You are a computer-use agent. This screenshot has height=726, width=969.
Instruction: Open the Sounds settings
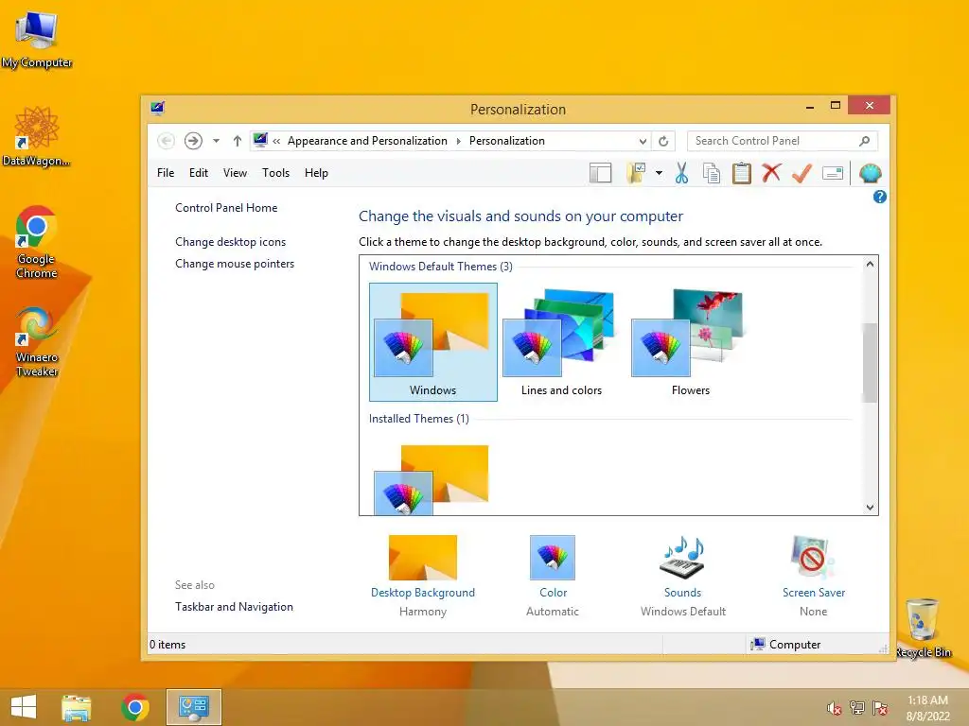683,576
